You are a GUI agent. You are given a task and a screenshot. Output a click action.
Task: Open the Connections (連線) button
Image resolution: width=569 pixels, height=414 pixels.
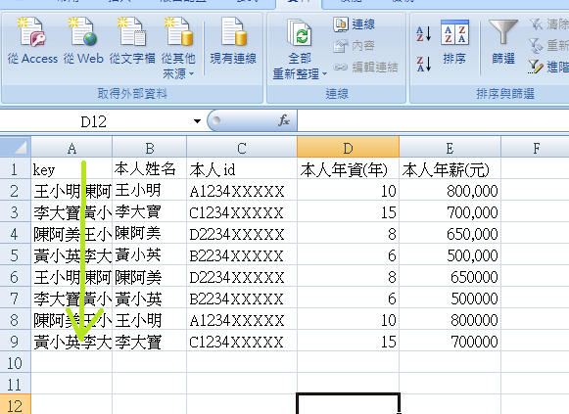[355, 24]
